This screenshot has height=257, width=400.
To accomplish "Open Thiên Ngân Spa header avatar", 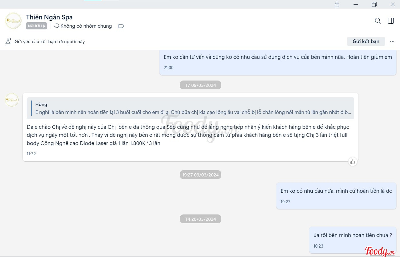I will click(13, 21).
